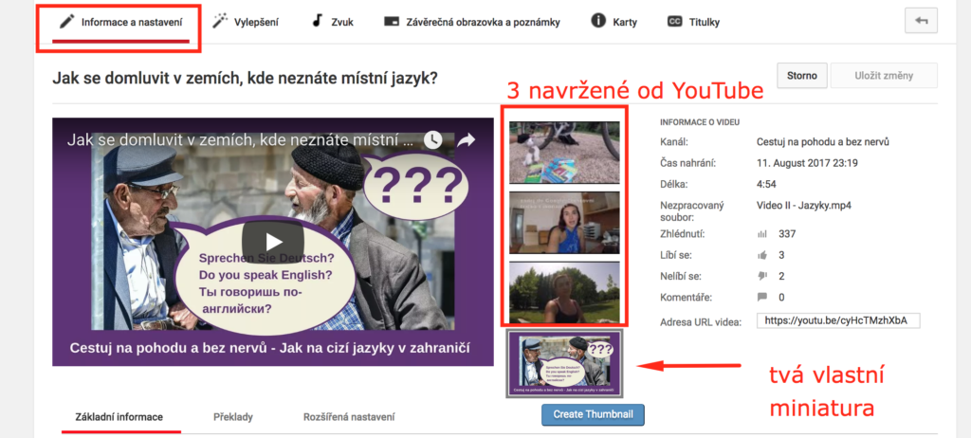Image resolution: width=971 pixels, height=438 pixels.
Task: Open the Rozšířená nastavení tab
Action: click(348, 416)
